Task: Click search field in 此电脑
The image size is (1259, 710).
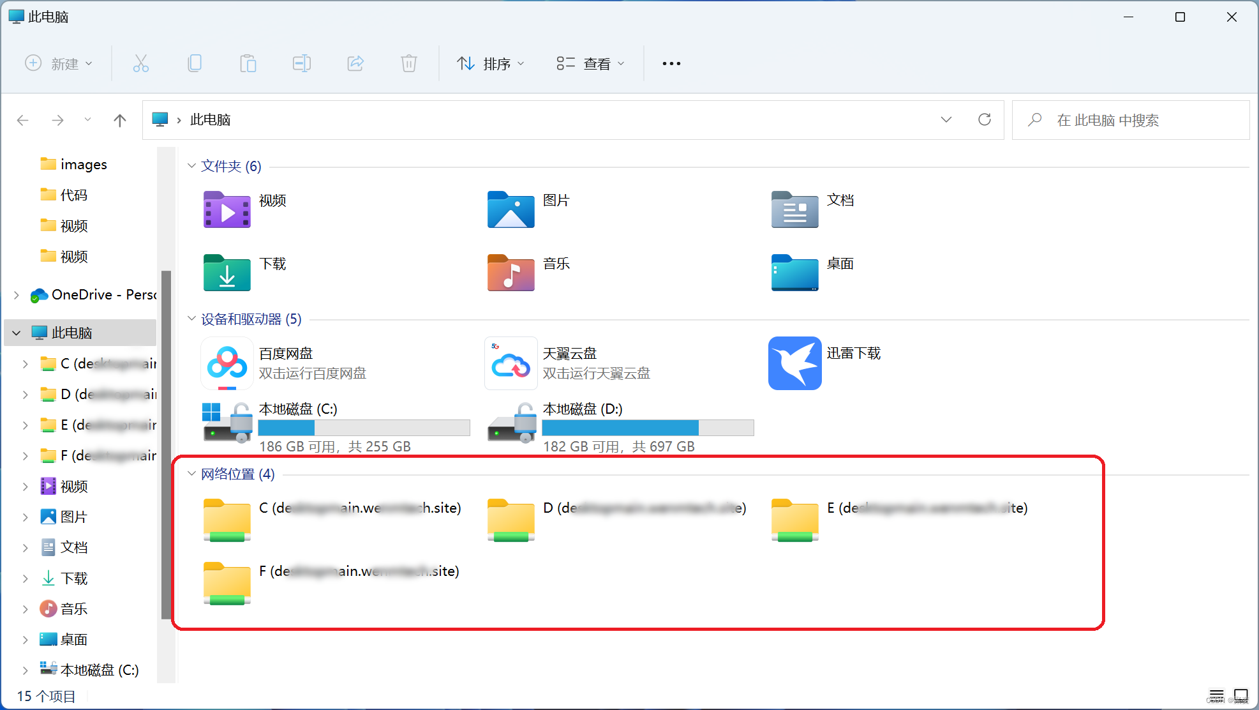Action: pos(1129,120)
